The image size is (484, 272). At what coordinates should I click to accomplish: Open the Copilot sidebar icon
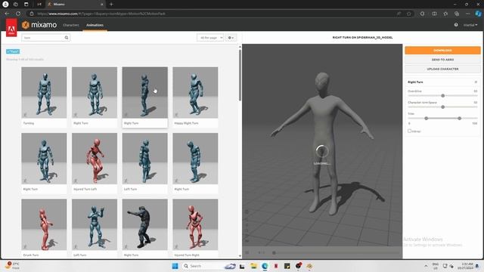click(478, 14)
